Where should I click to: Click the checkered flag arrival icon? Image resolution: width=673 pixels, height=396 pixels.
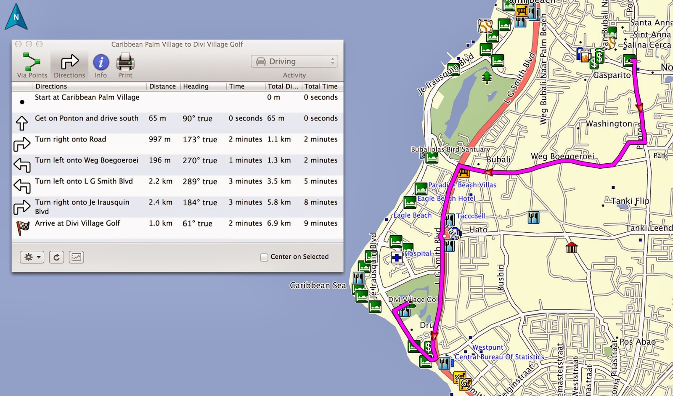point(22,228)
